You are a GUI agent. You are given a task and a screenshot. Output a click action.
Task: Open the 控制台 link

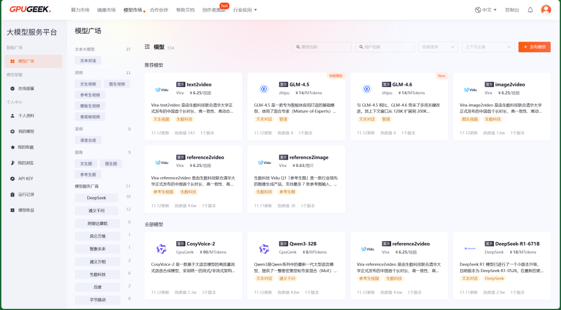point(512,9)
